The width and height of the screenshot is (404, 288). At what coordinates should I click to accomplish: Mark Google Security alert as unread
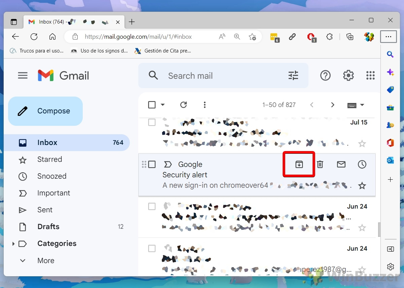coord(341,164)
